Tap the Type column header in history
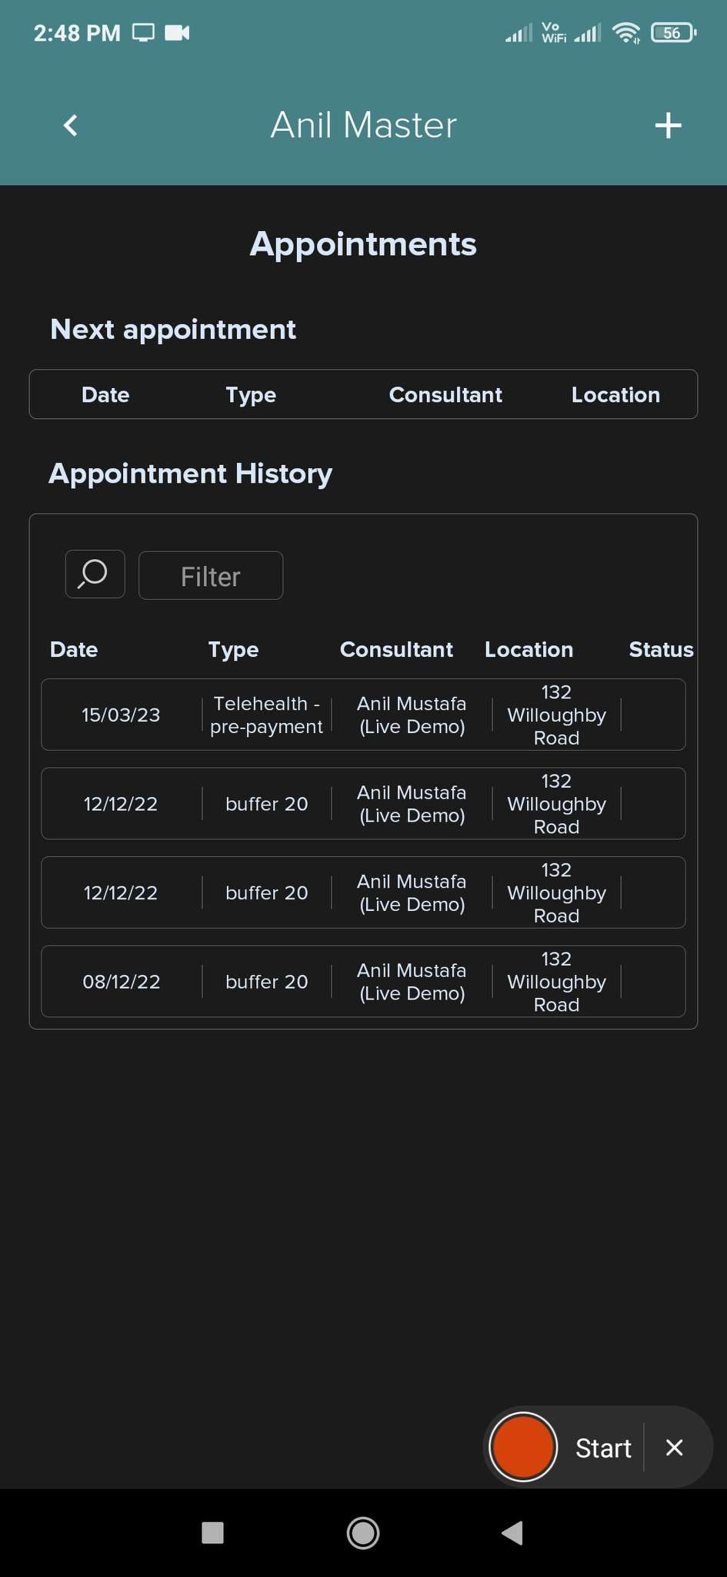 (x=233, y=650)
